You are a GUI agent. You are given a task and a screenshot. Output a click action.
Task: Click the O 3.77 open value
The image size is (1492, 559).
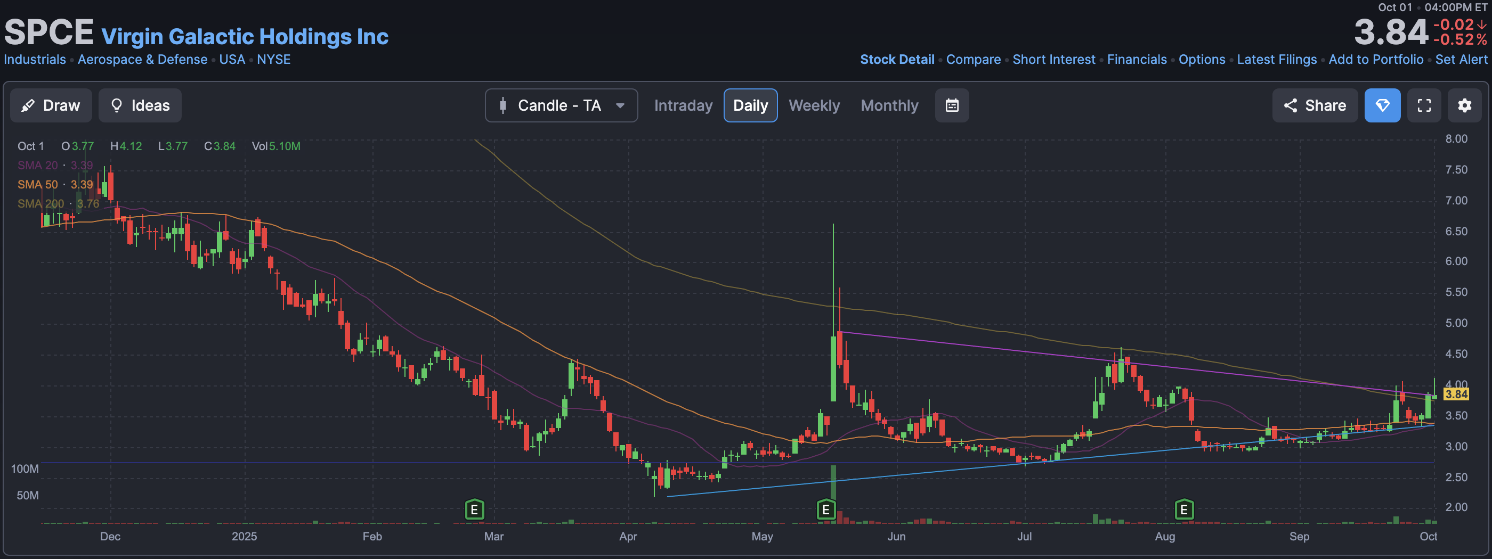click(x=78, y=146)
